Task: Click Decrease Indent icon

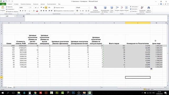Action: (x=49, y=11)
